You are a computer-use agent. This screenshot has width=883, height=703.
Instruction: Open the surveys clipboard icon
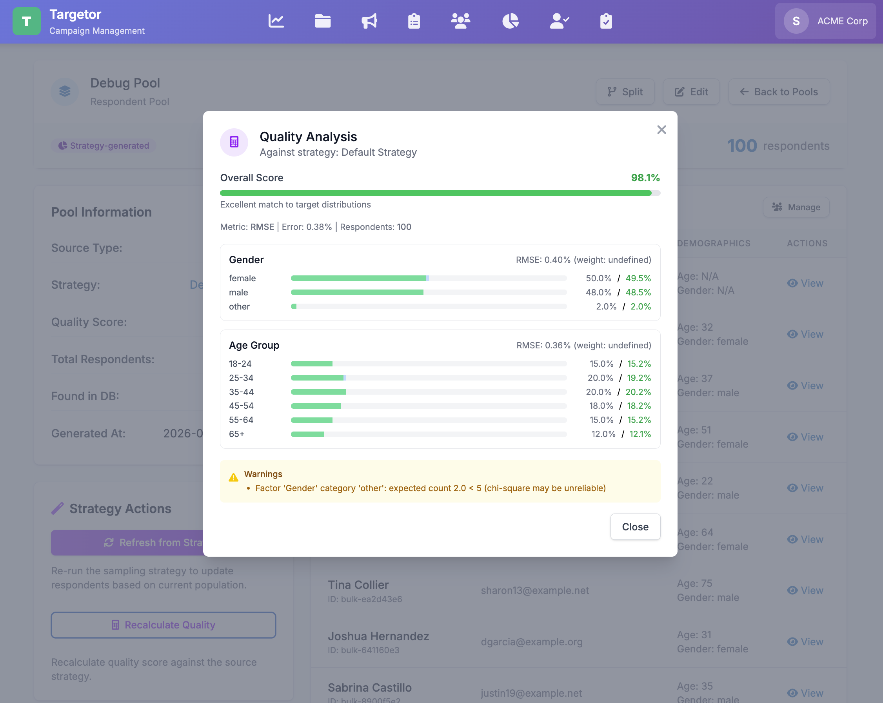(414, 21)
